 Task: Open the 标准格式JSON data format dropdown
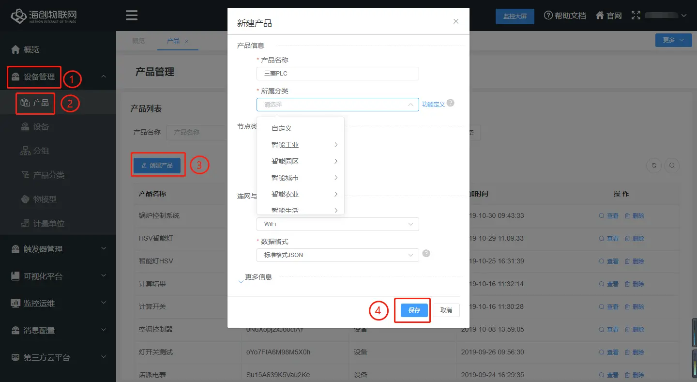tap(338, 255)
